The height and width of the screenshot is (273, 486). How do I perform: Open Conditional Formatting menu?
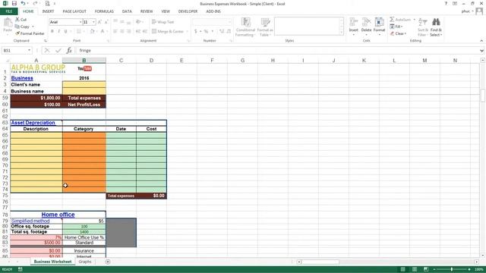(x=245, y=27)
